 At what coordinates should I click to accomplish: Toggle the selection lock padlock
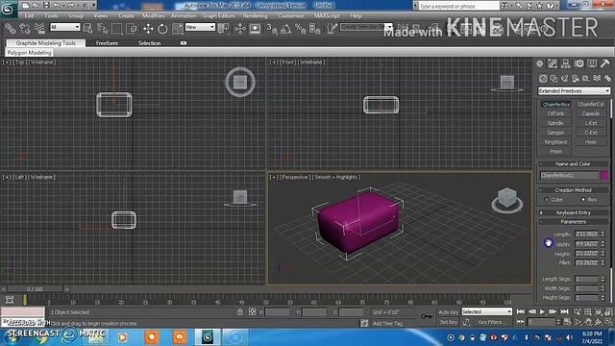pos(240,311)
